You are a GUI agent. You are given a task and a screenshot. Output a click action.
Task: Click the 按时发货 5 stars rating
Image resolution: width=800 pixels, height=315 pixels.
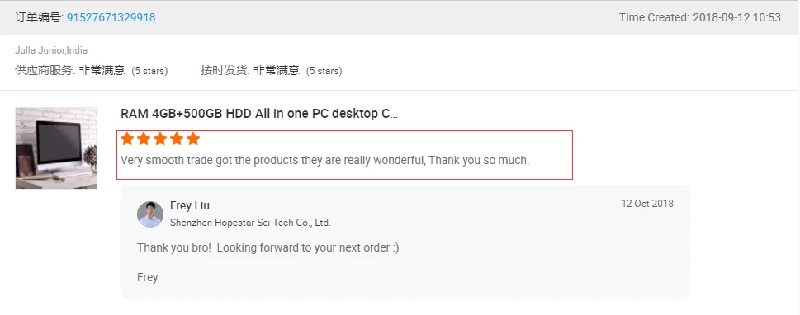[x=272, y=71]
